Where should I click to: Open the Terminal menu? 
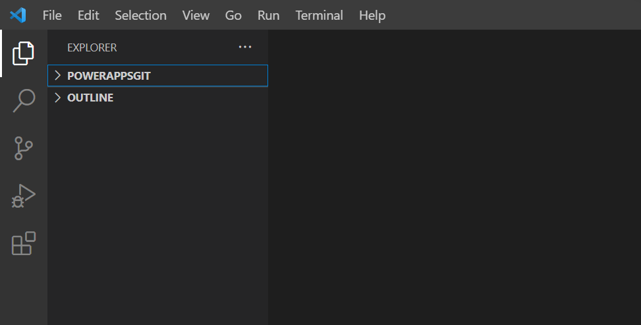[x=319, y=15]
